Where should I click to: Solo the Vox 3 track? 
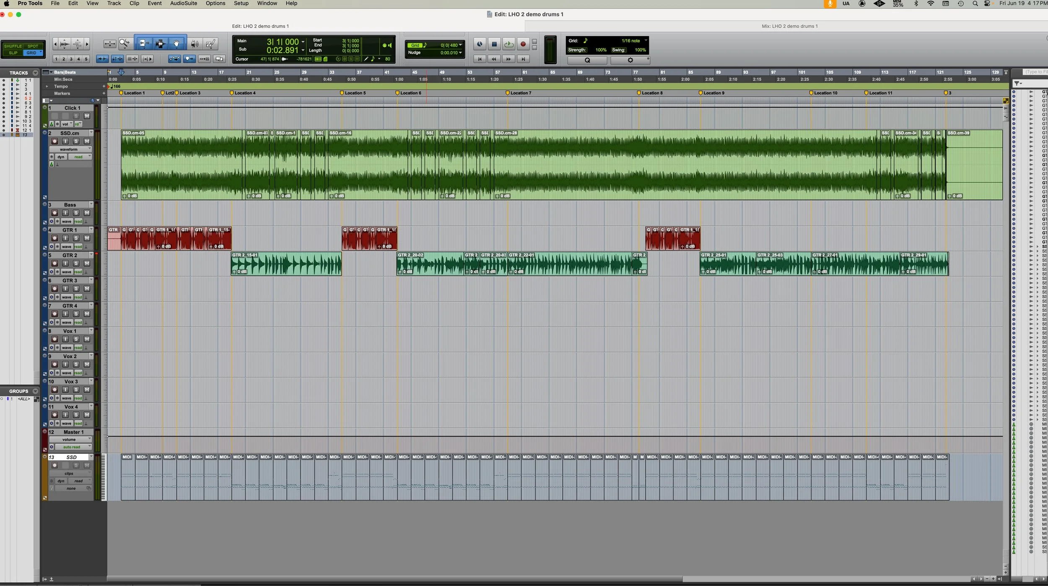coord(76,390)
